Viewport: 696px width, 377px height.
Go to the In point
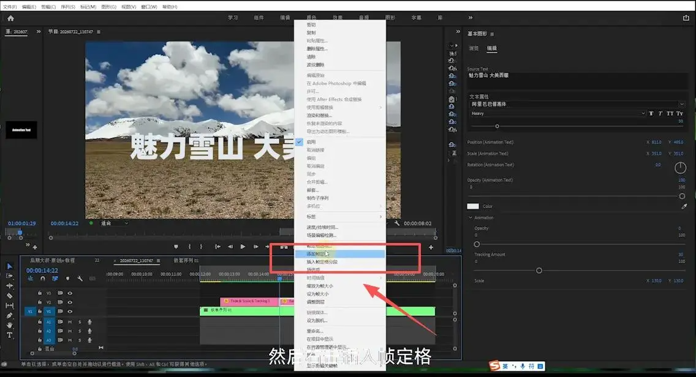pyautogui.click(x=217, y=247)
